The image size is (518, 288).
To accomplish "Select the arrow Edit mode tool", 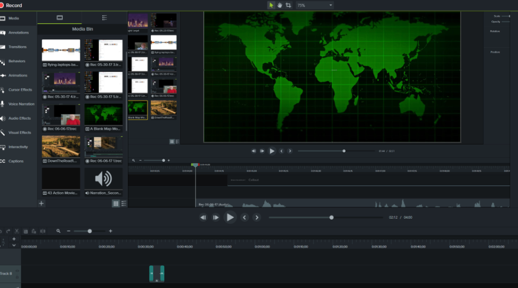I will tap(271, 5).
